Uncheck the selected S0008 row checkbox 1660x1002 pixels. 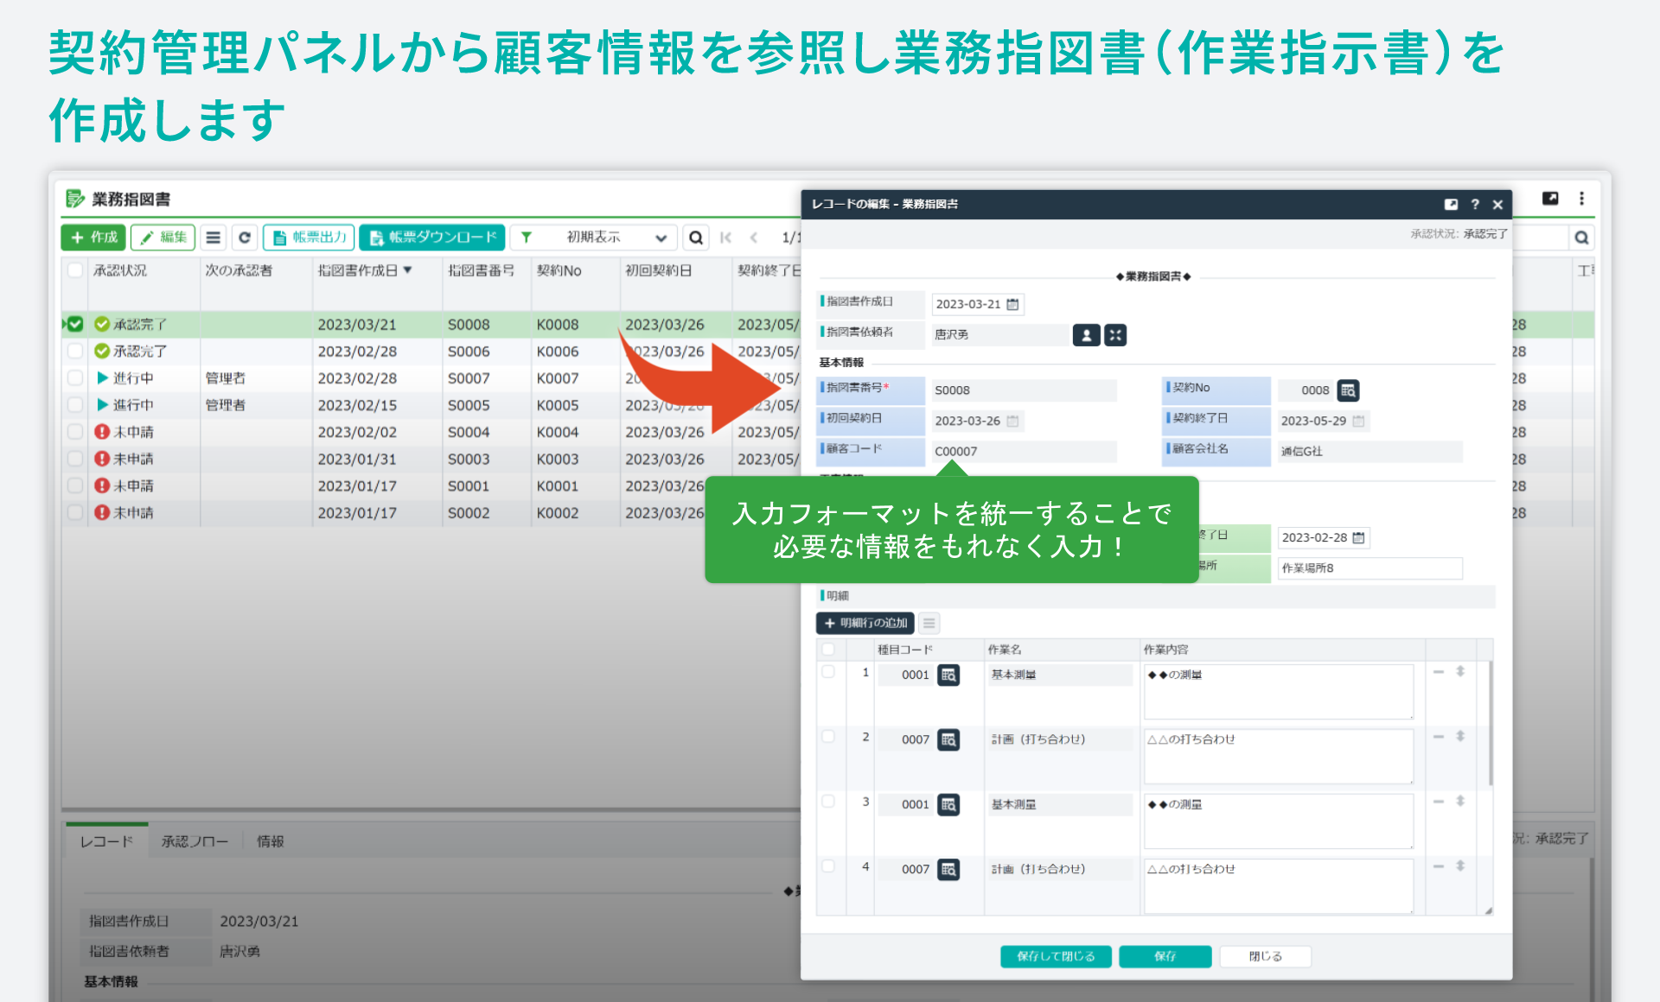tap(74, 324)
